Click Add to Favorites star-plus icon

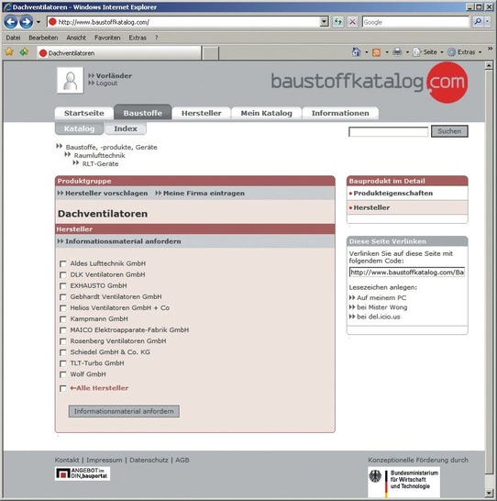[x=24, y=51]
